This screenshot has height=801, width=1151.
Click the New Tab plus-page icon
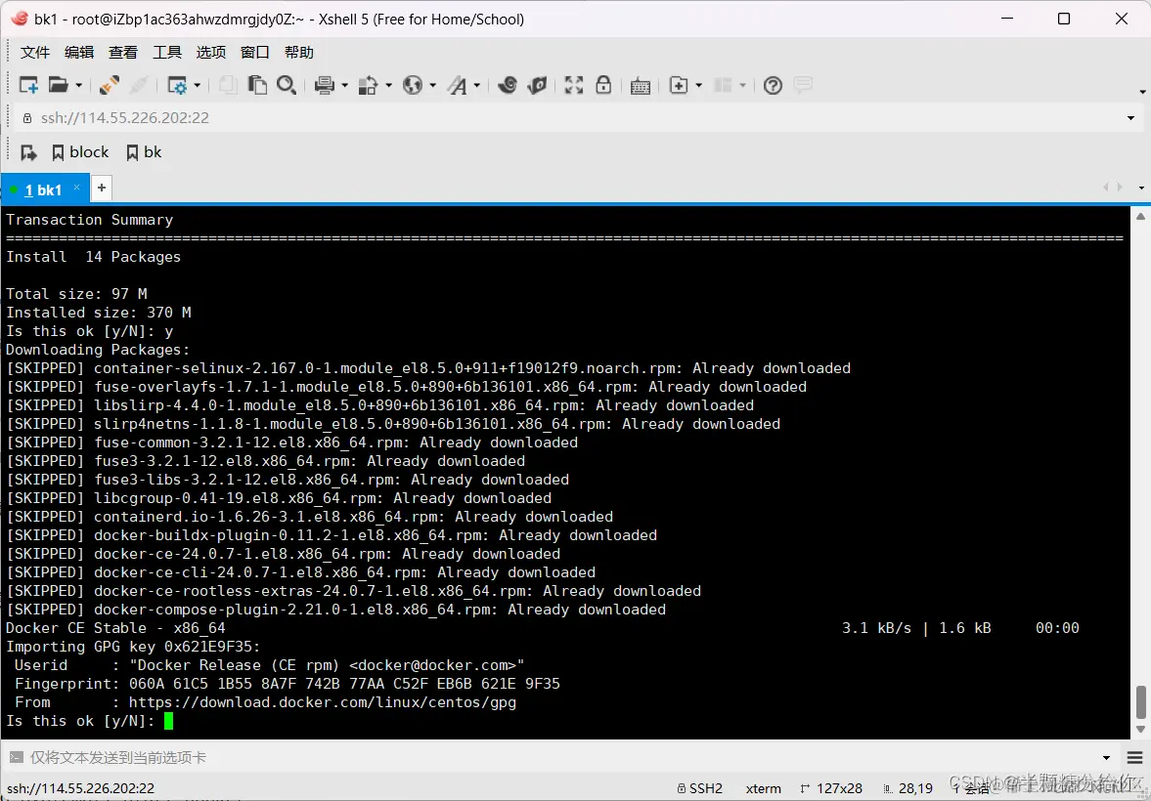pos(679,85)
